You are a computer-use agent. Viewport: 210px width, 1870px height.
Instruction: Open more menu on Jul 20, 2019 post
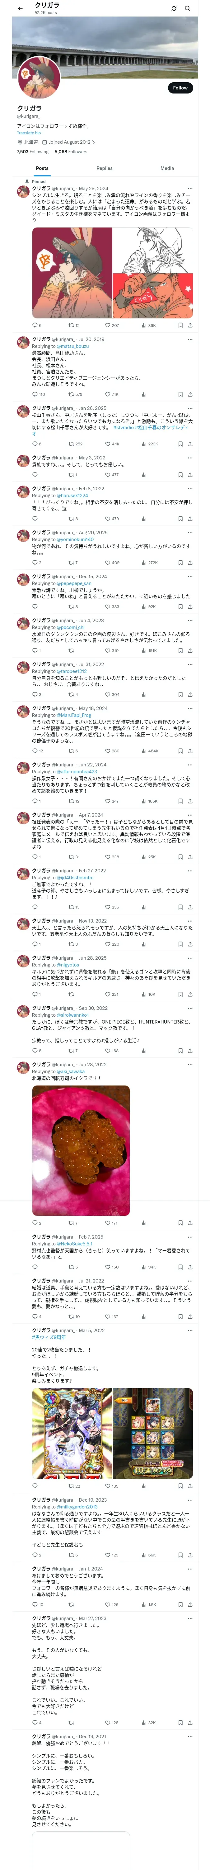[x=190, y=339]
